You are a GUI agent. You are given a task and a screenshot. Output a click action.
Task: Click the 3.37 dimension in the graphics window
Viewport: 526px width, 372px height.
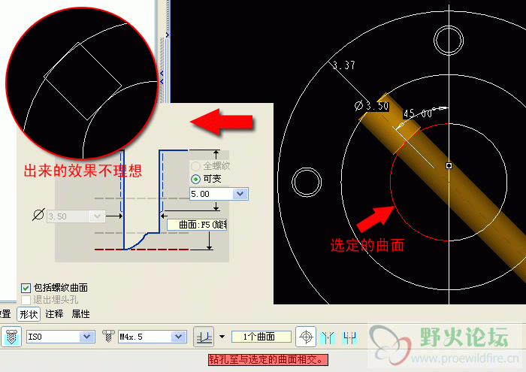(x=344, y=65)
